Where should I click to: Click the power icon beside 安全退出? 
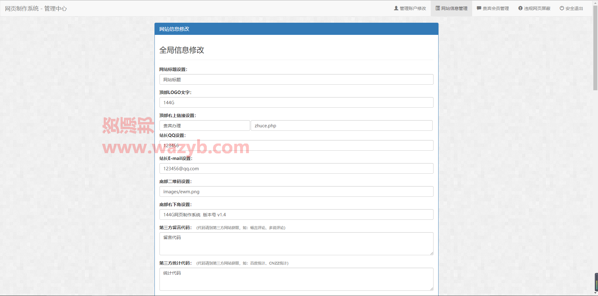coord(562,8)
